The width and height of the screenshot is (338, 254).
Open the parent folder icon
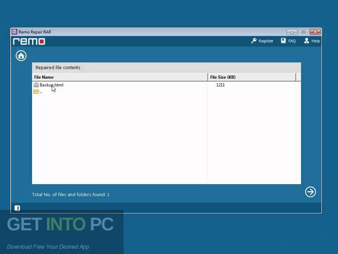[36, 92]
